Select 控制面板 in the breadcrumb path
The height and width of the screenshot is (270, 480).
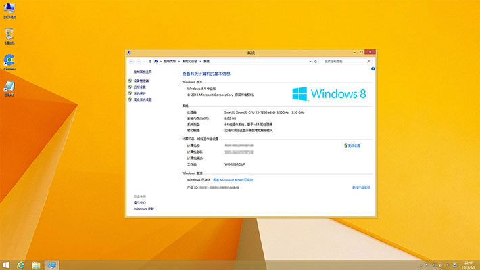(170, 62)
